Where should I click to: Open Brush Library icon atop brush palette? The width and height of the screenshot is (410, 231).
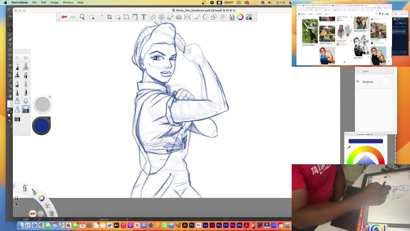click(x=26, y=58)
